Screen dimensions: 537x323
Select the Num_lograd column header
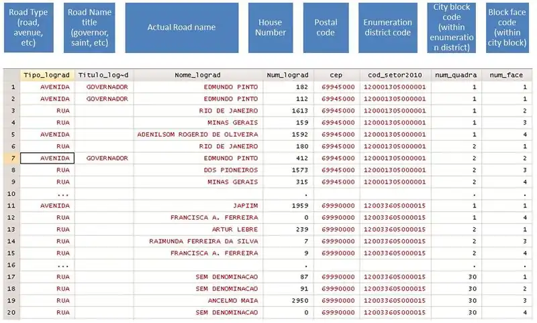point(287,75)
